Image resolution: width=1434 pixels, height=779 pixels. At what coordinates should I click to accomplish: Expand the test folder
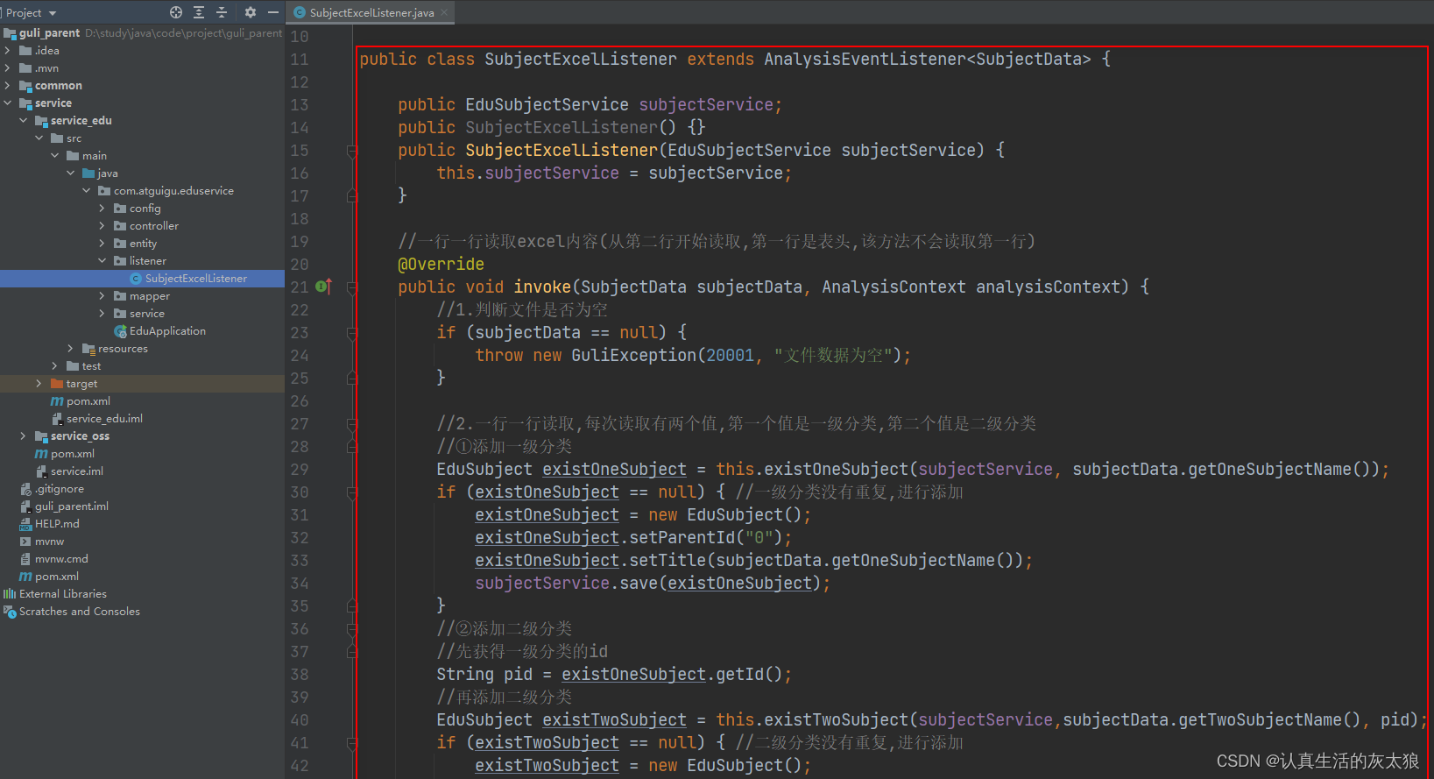55,366
